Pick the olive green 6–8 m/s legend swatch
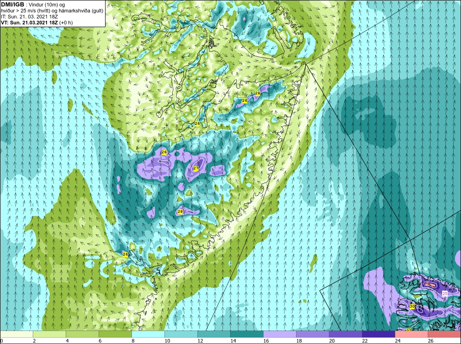461x344 pixels. [115, 334]
